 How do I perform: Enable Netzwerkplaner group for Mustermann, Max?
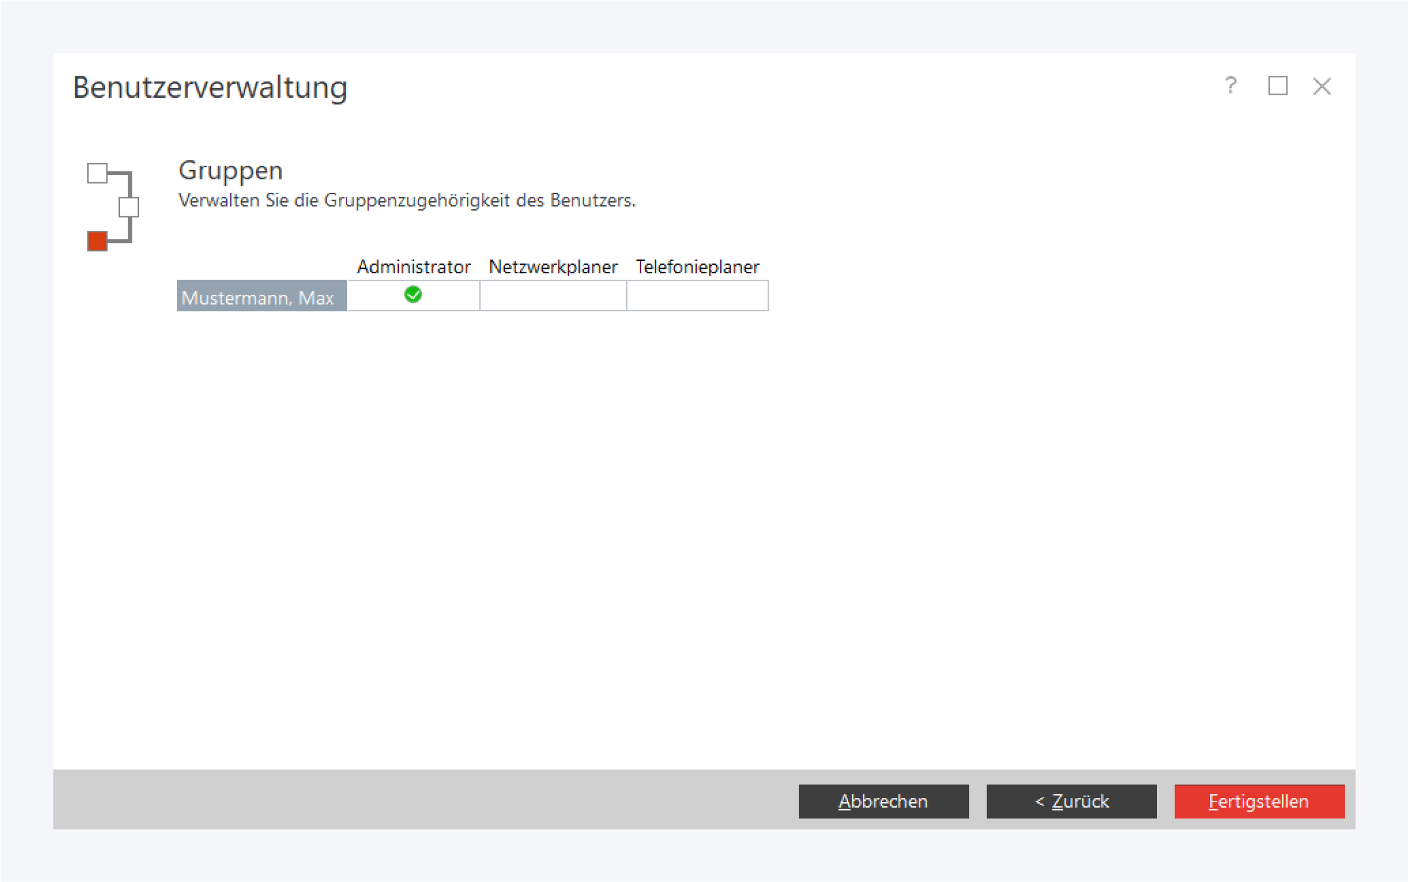coord(553,296)
